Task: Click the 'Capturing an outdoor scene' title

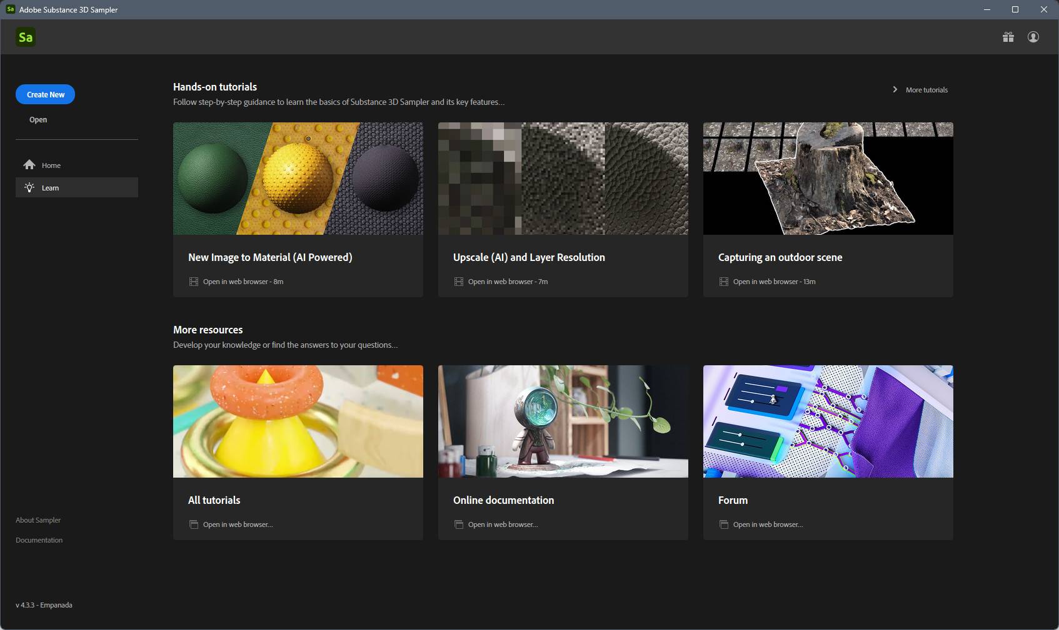Action: (x=780, y=257)
